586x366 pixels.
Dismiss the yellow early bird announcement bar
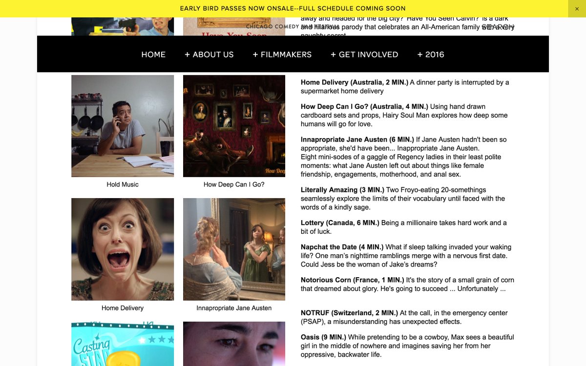pyautogui.click(x=577, y=9)
